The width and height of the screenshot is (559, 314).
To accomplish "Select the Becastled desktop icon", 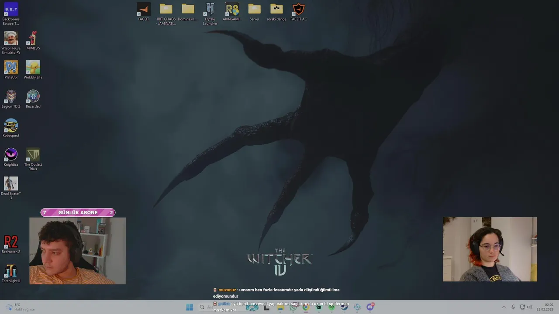I will (x=33, y=99).
